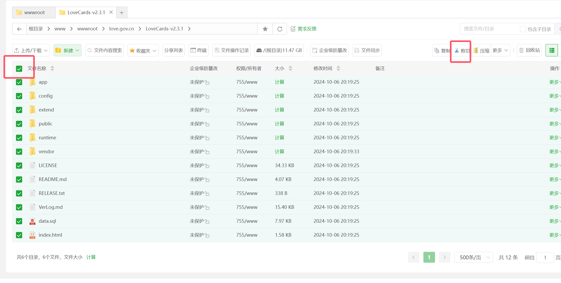
Task: Uncheck the select-all checkbox in header
Action: point(19,68)
